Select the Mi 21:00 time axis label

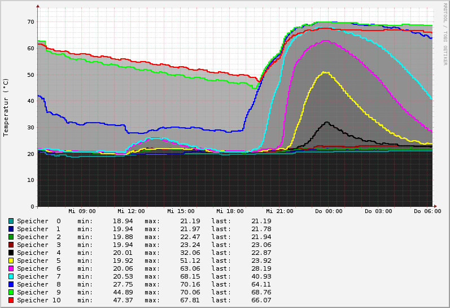point(279,211)
